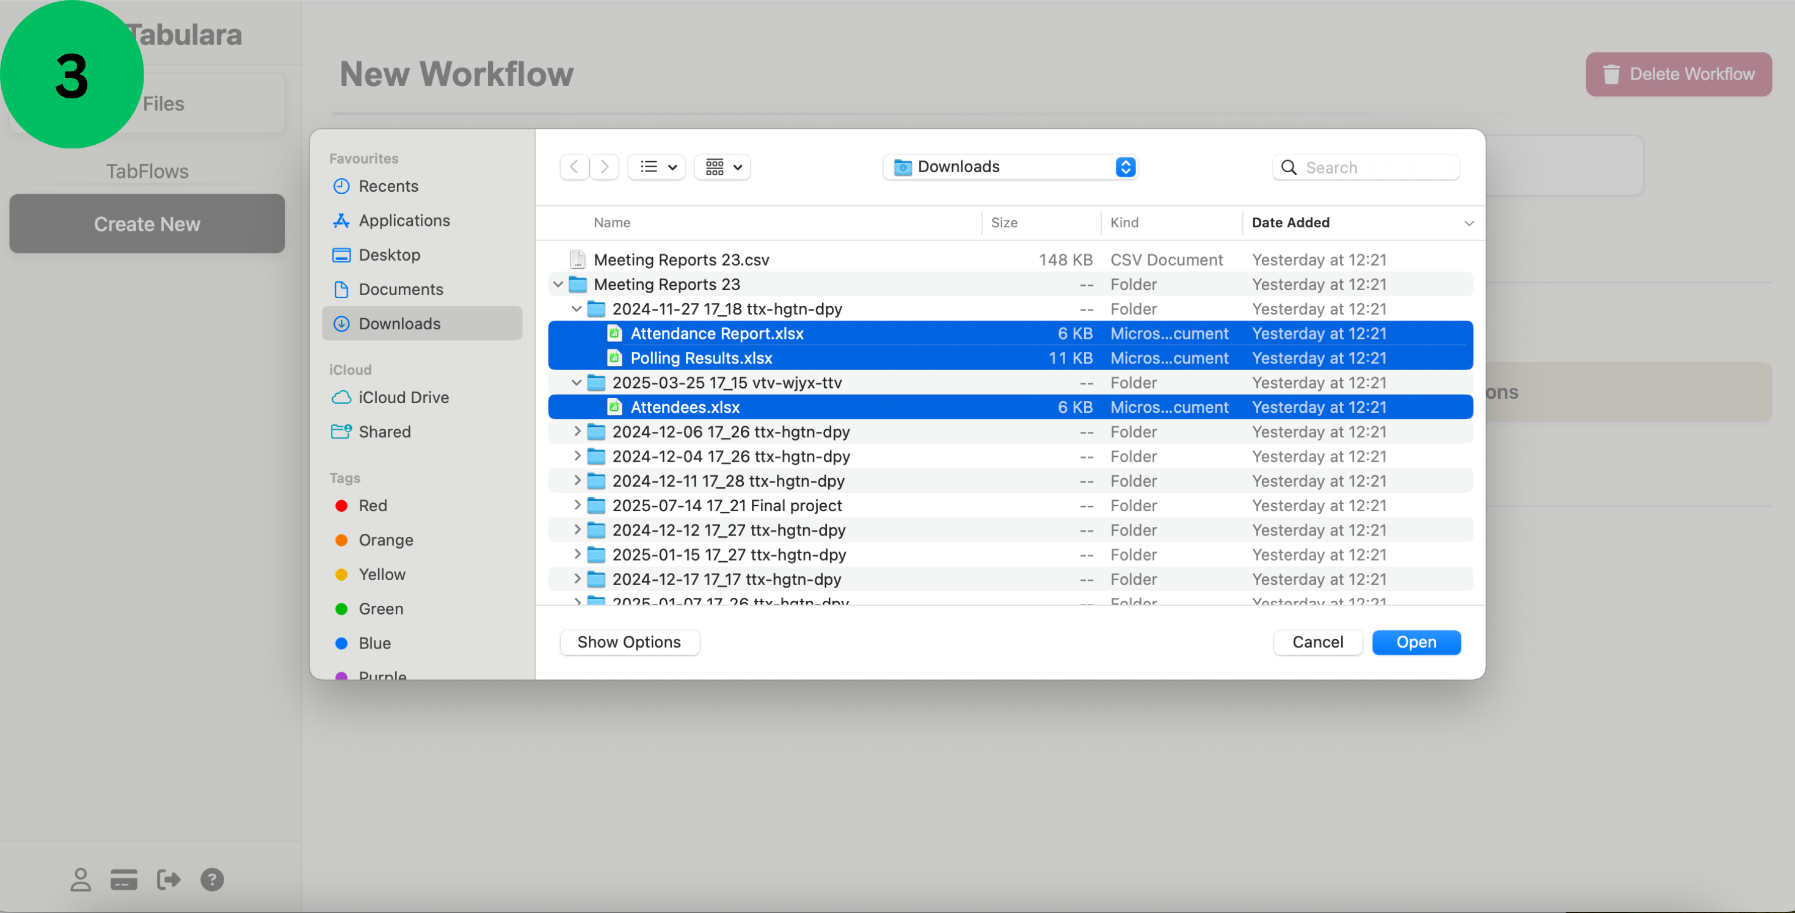Click the sign out icon
This screenshot has height=913, width=1795.
[168, 879]
